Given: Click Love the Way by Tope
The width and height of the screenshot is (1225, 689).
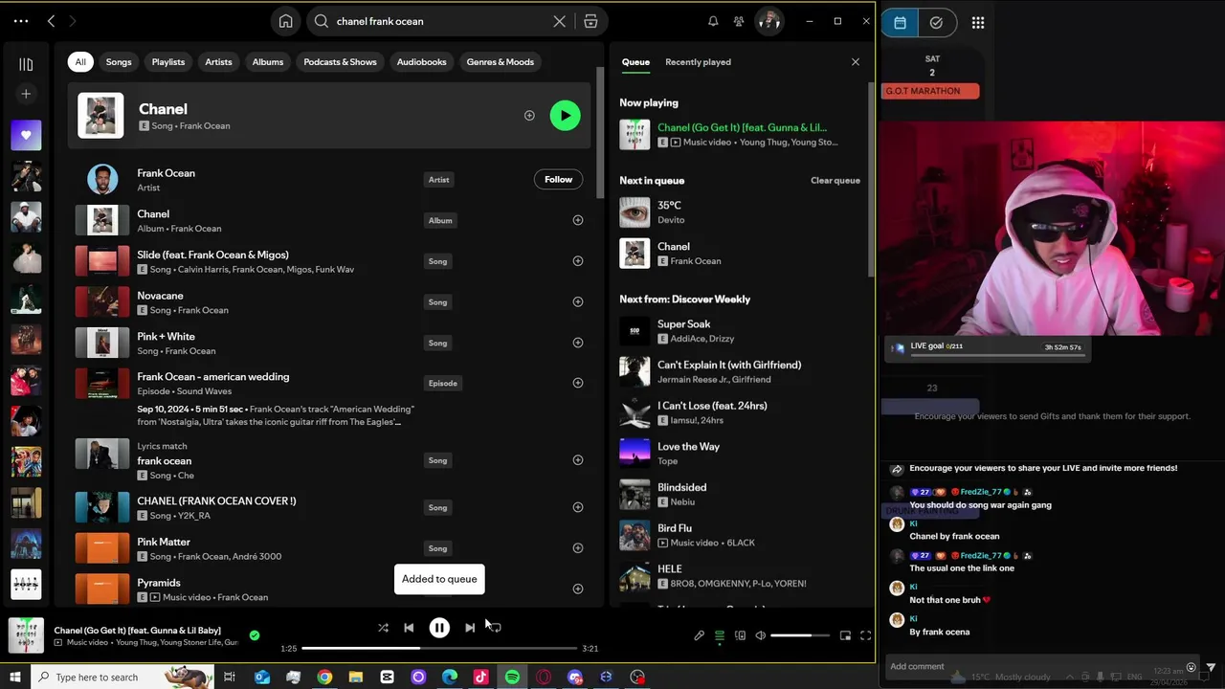Looking at the screenshot, I should pyautogui.click(x=740, y=454).
